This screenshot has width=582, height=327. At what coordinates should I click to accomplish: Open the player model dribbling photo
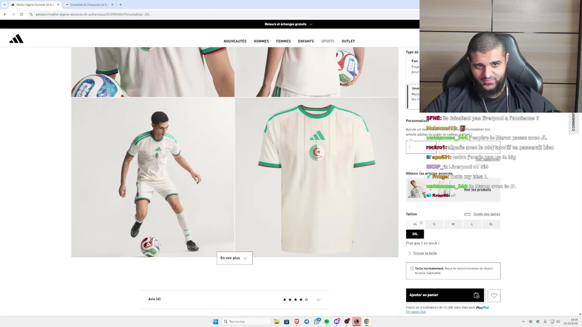click(153, 178)
